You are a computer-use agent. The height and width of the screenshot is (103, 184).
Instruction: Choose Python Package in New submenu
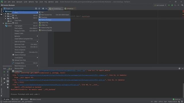click(x=54, y=20)
